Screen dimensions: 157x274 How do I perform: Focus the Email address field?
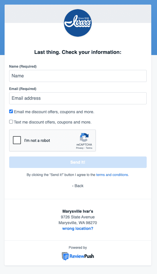pyautogui.click(x=78, y=98)
